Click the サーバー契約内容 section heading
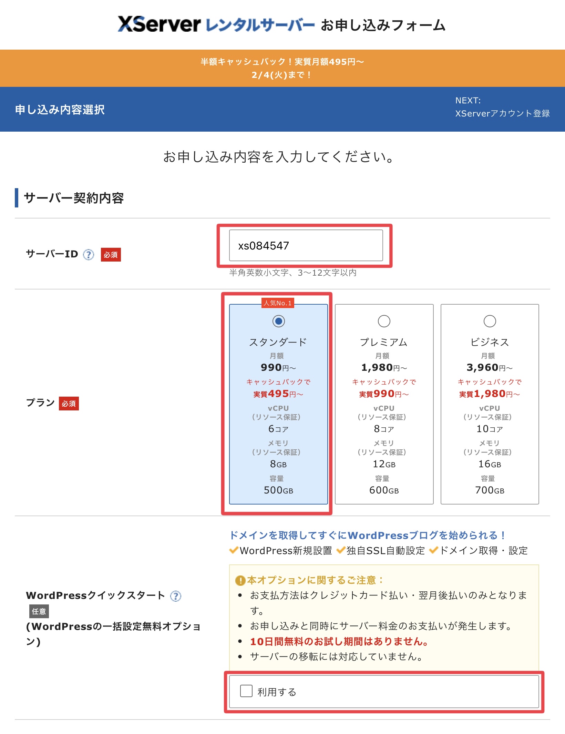Viewport: 565px width, 734px height. point(74,198)
